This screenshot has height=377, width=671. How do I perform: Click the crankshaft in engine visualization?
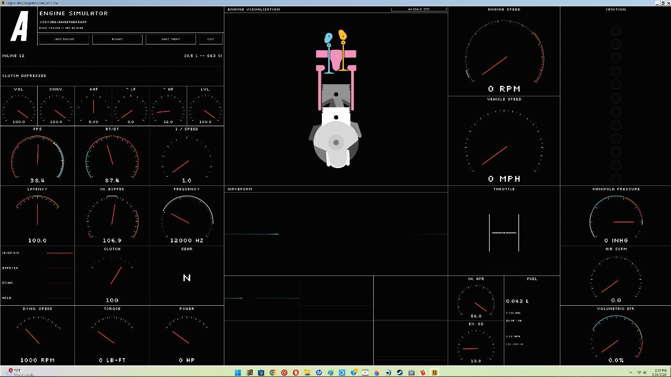coord(336,142)
